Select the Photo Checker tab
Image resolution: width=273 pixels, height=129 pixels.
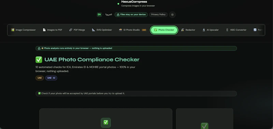pyautogui.click(x=164, y=30)
